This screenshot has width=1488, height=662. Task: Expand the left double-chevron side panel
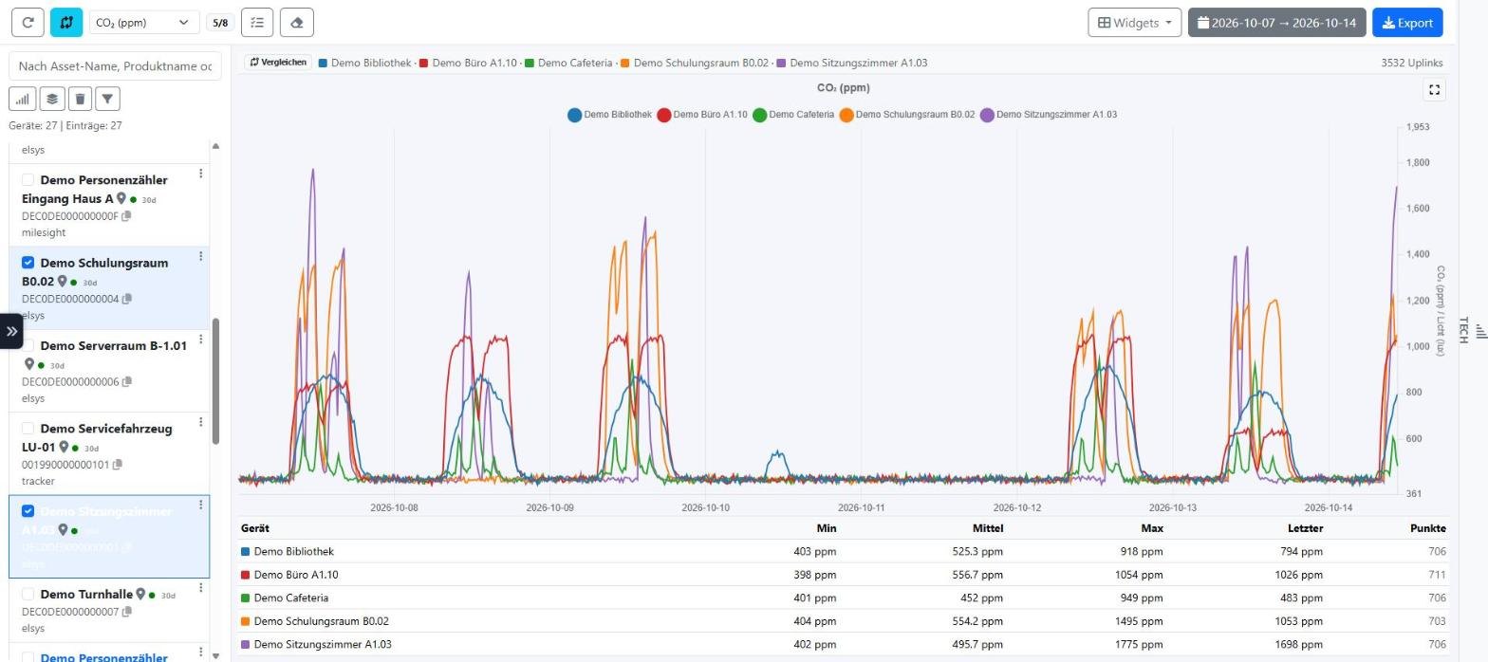tap(11, 332)
